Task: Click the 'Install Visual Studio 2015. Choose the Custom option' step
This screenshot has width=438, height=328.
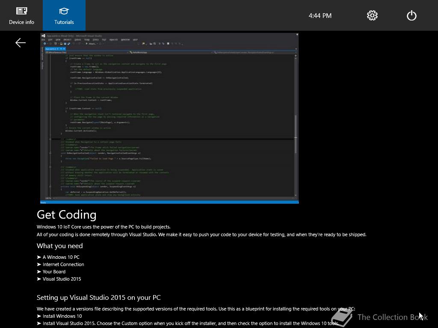Action: click(x=188, y=323)
